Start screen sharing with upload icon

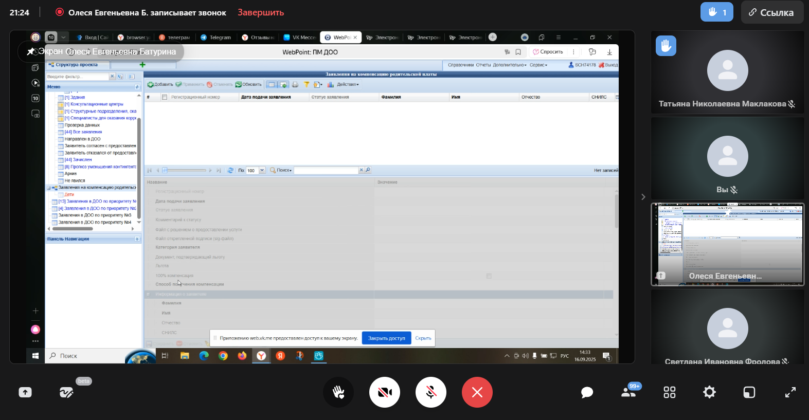tap(25, 392)
